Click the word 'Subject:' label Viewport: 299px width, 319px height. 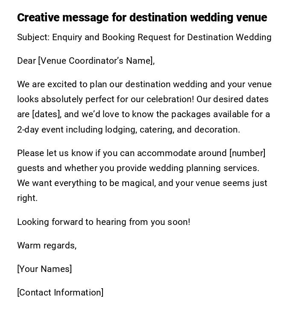[x=33, y=37]
